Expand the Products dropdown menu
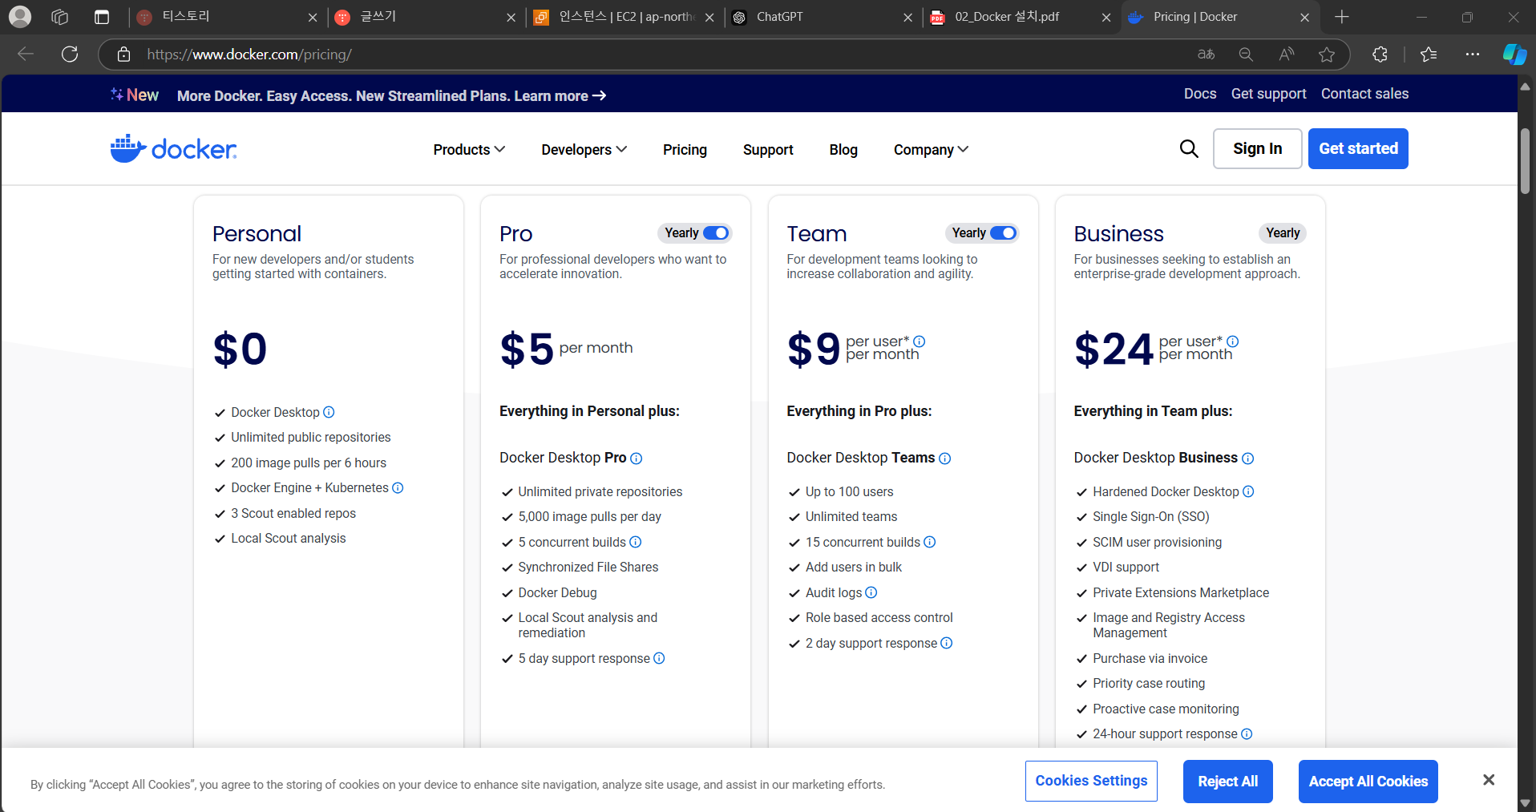The width and height of the screenshot is (1536, 812). pos(469,150)
